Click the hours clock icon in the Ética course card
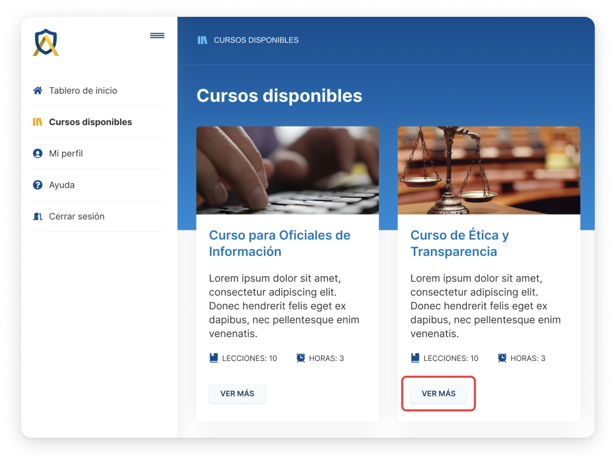This screenshot has width=616, height=463. [x=502, y=358]
